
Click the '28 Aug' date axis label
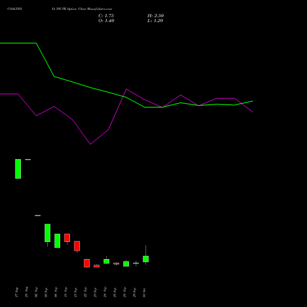click(26, 292)
